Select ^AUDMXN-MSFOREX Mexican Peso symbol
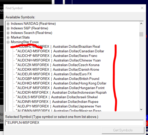148x135 pixels. pyautogui.click(x=58, y=110)
